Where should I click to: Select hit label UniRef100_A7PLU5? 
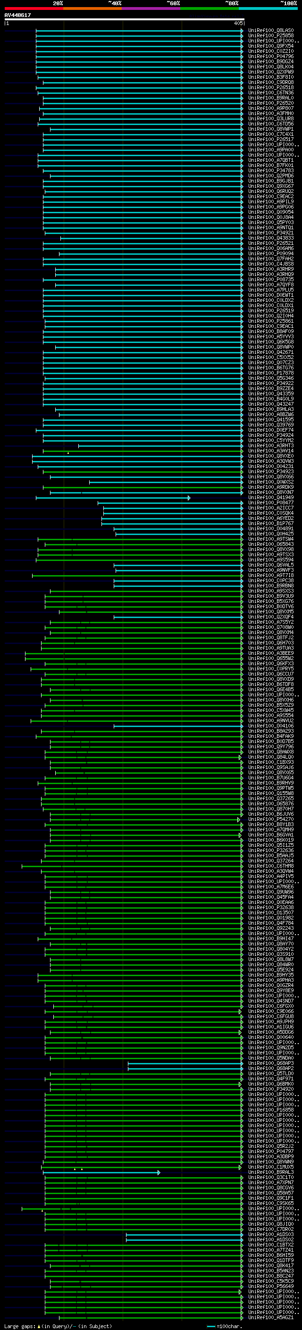coord(271,290)
